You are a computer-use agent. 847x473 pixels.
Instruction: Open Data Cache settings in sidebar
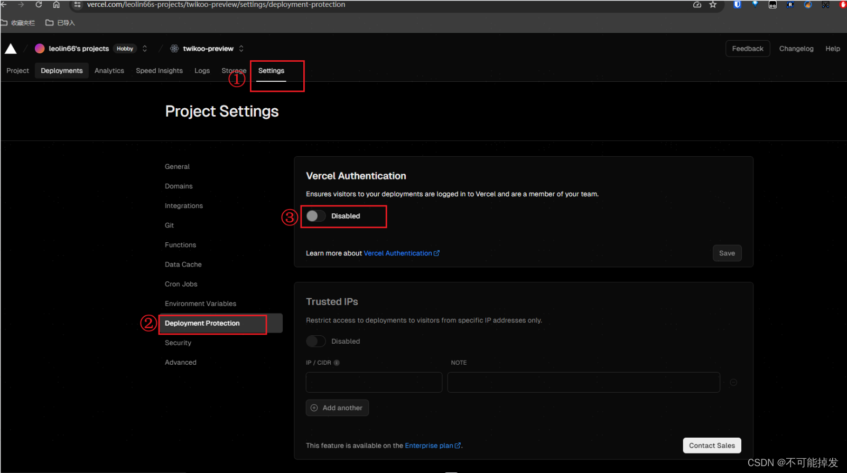click(183, 264)
